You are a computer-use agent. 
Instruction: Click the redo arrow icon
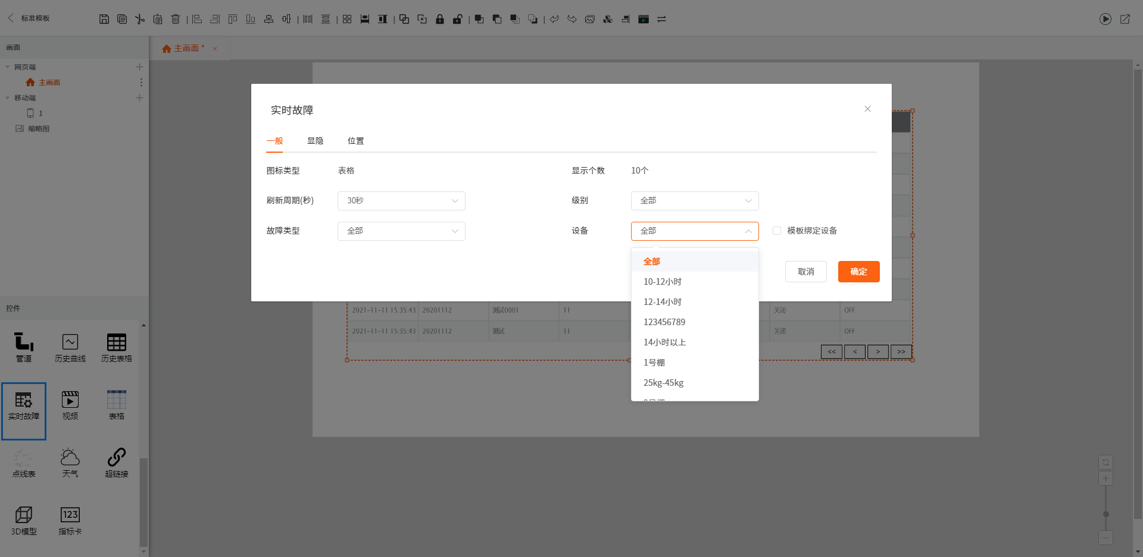coord(572,19)
